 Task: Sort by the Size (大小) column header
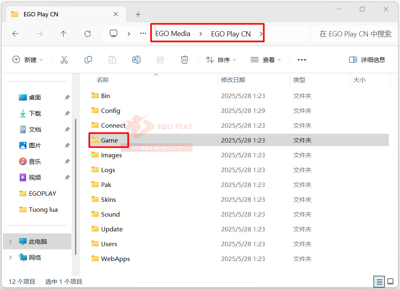pyautogui.click(x=359, y=80)
